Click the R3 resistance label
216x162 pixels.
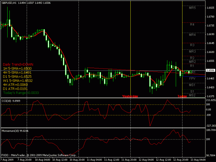point(192,45)
